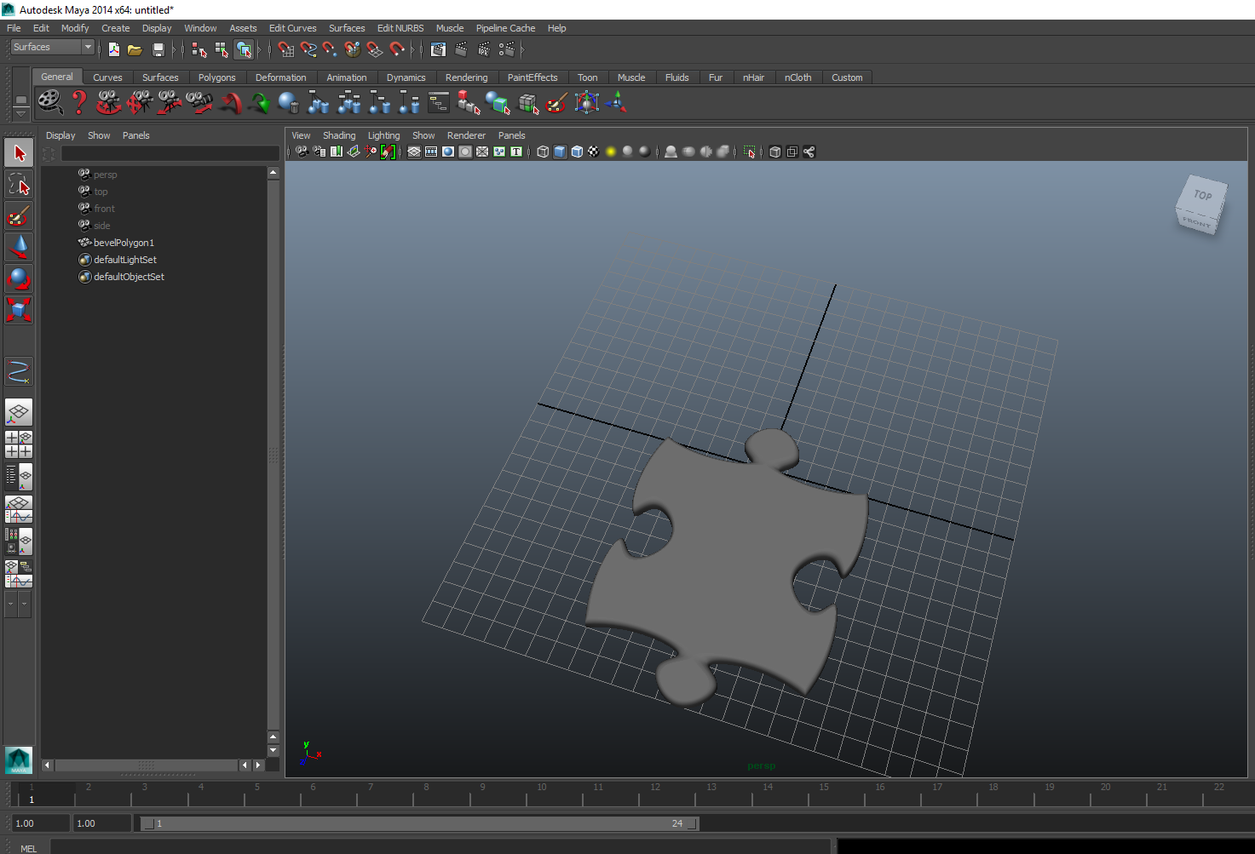Switch to four view layout
This screenshot has height=854, width=1255.
pos(19,444)
